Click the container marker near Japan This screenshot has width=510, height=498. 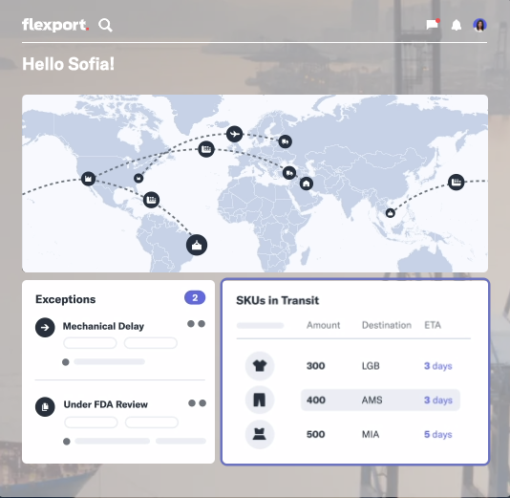point(456,182)
